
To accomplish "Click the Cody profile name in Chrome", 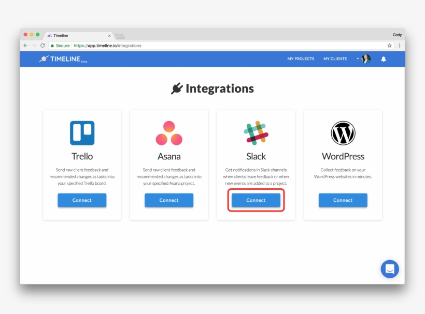I will [397, 35].
